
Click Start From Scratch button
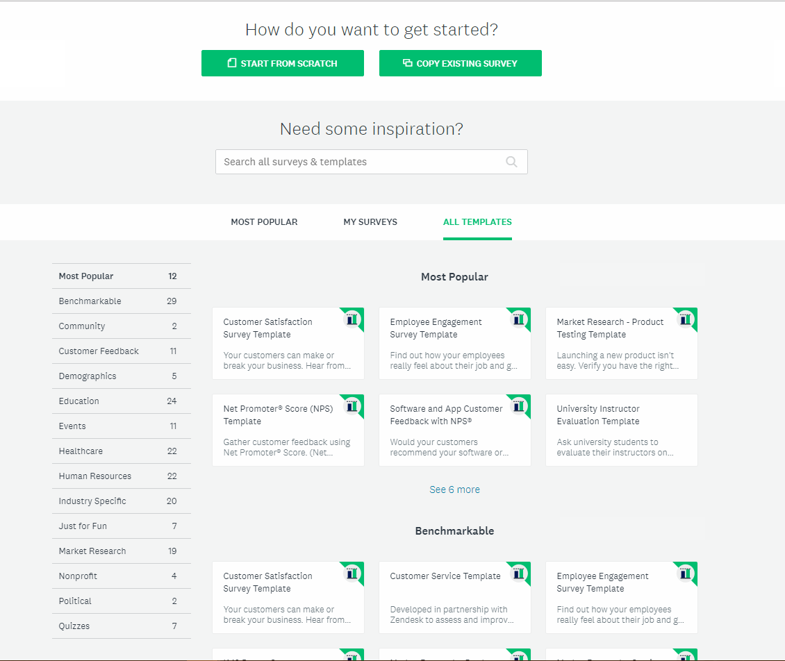(282, 63)
